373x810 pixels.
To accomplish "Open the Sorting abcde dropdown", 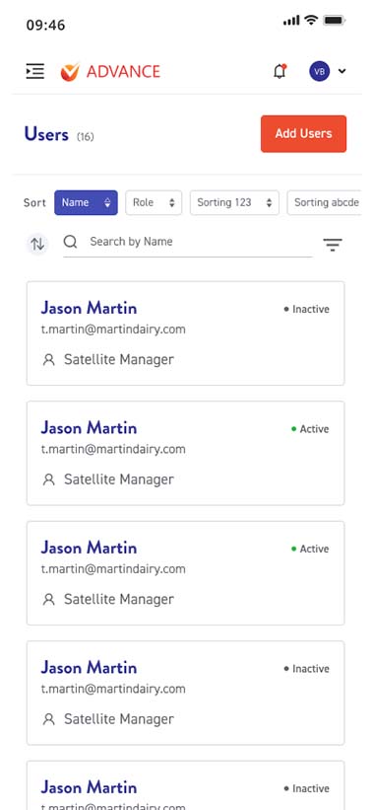I will point(325,202).
